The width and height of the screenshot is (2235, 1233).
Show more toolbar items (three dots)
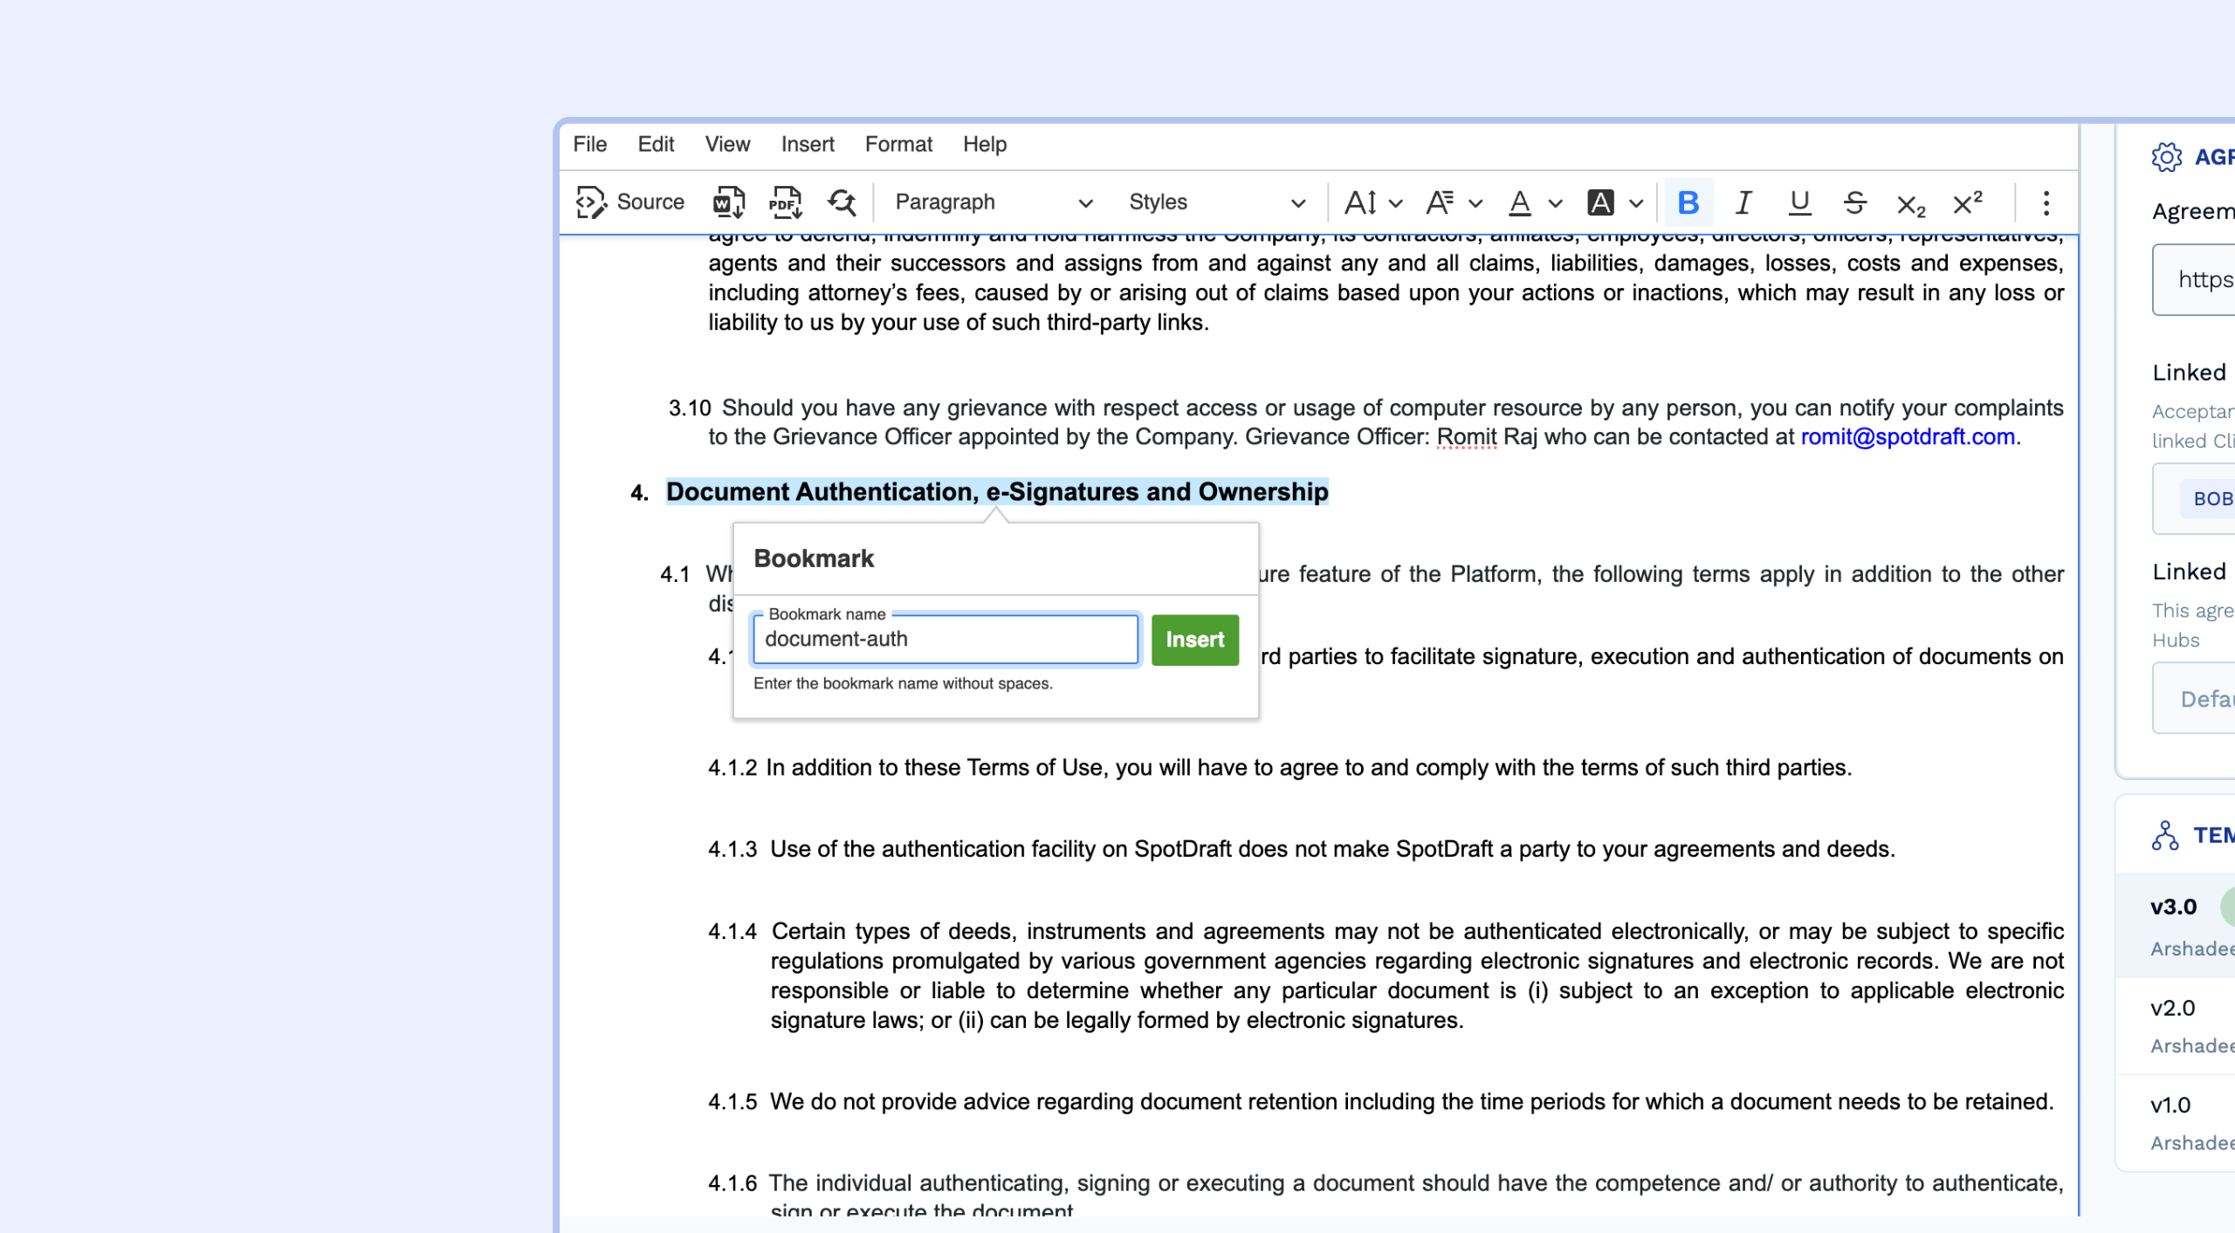pyautogui.click(x=2046, y=202)
